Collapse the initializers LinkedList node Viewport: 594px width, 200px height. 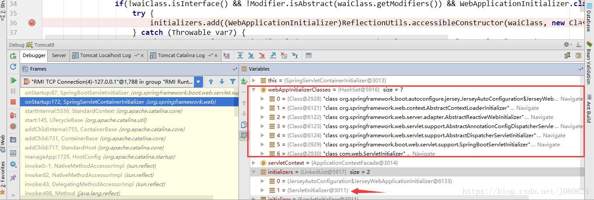pyautogui.click(x=254, y=172)
